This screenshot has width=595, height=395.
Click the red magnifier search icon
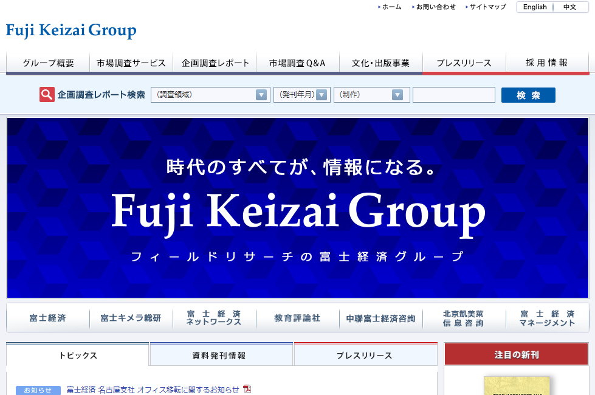(47, 95)
